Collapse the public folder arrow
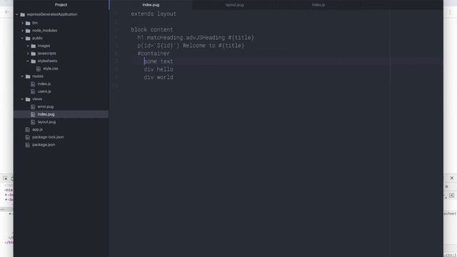The width and height of the screenshot is (457, 257). coord(22,38)
